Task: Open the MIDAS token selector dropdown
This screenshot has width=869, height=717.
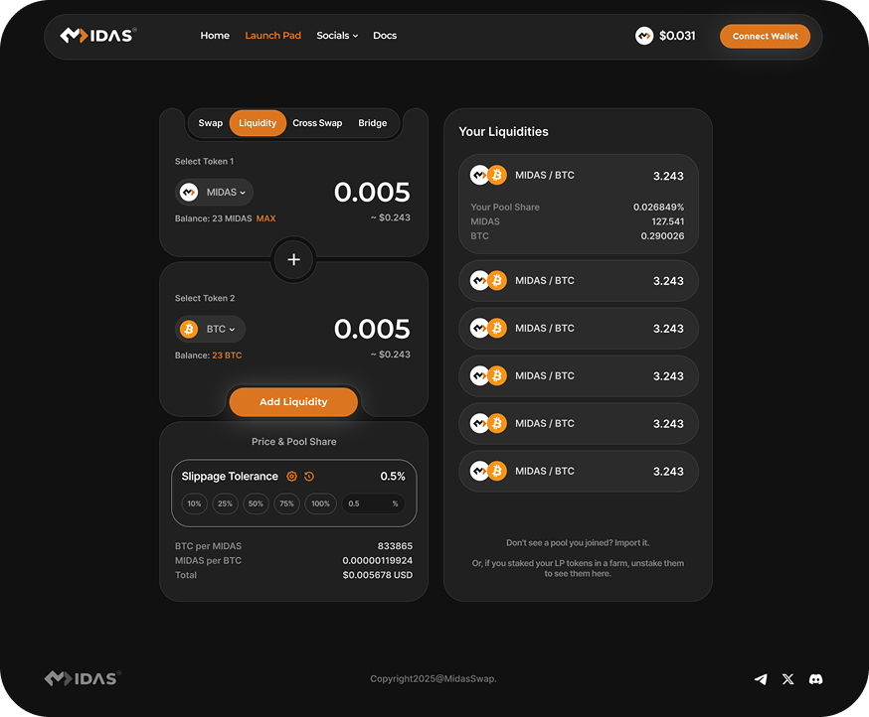Action: 215,193
